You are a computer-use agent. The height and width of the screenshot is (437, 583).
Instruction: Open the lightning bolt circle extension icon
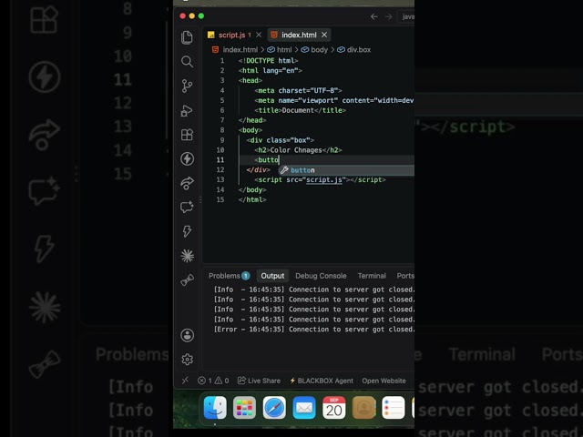pyautogui.click(x=187, y=158)
